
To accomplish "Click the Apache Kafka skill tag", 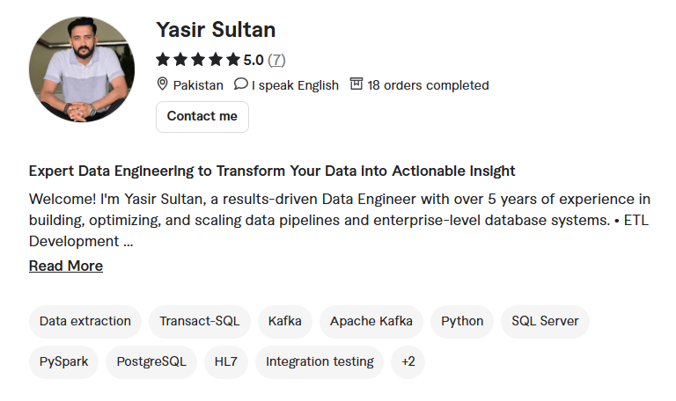I will (x=371, y=321).
